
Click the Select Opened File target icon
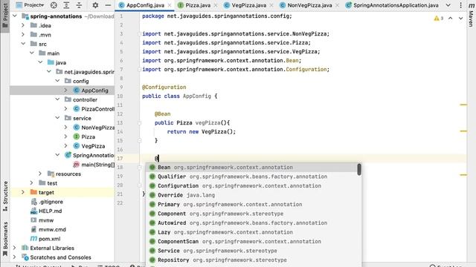[54, 5]
